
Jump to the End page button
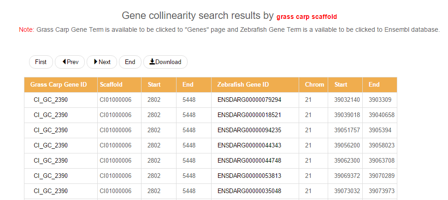[130, 62]
